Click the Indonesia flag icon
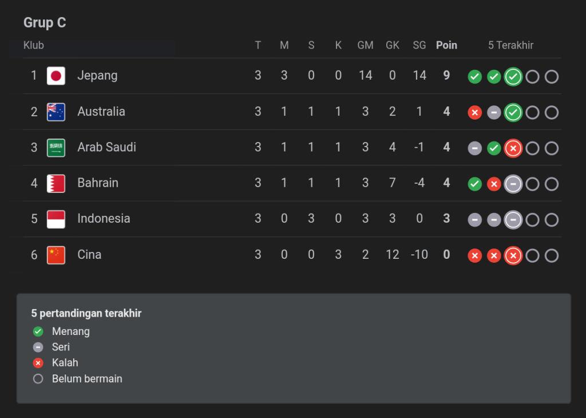This screenshot has height=418, width=586. point(56,219)
